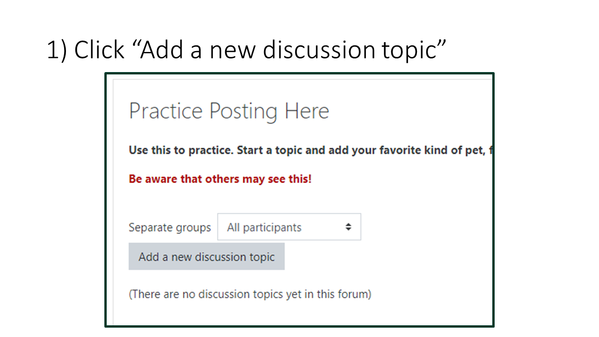
Task: Click the Practice Posting Here forum heading
Action: point(229,111)
